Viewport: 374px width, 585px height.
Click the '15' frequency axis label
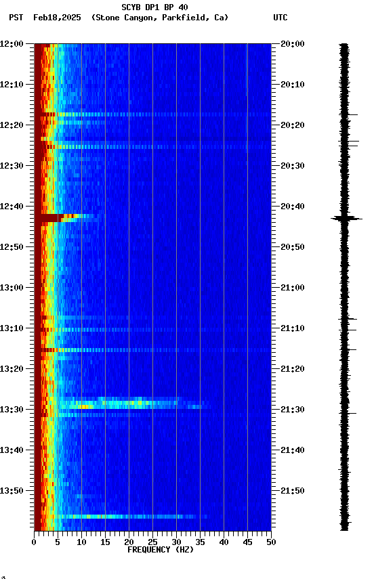point(105,543)
